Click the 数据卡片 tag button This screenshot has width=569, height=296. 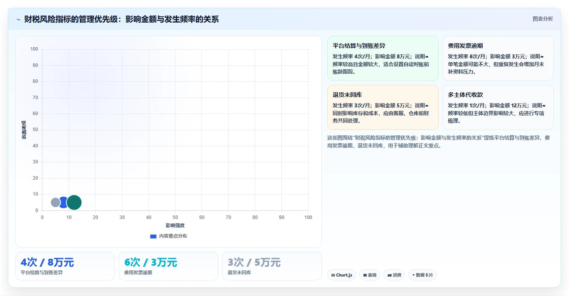[x=423, y=275]
